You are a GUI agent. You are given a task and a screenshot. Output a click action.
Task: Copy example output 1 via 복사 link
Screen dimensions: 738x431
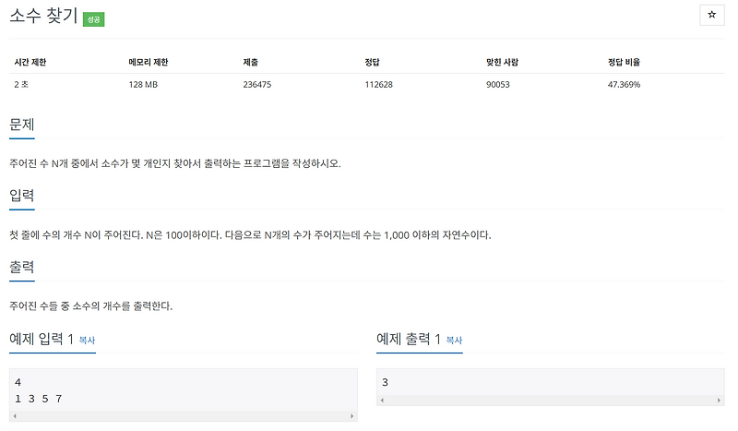[454, 340]
